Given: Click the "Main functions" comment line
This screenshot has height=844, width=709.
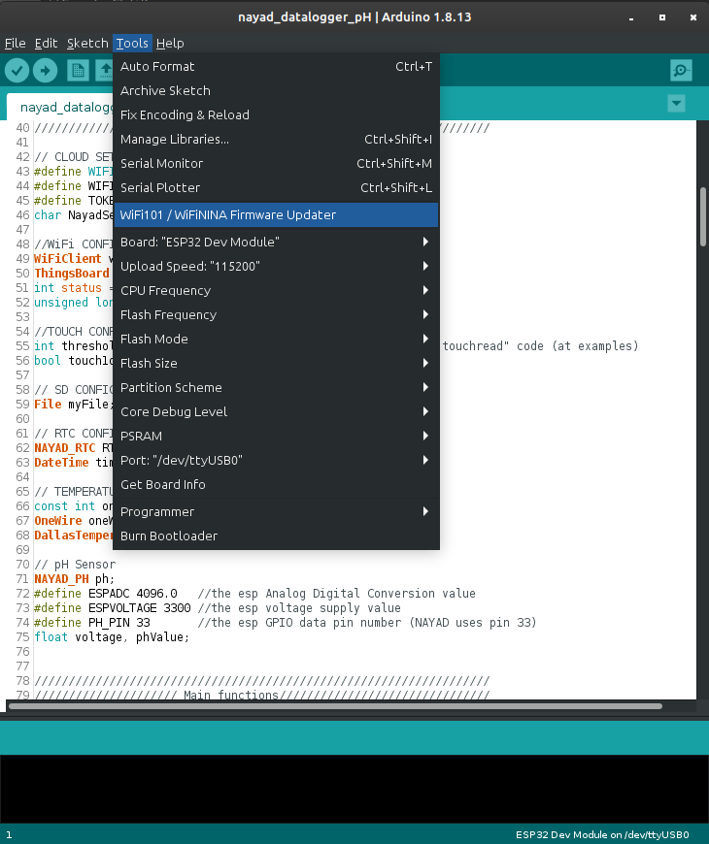Looking at the screenshot, I should [x=262, y=695].
